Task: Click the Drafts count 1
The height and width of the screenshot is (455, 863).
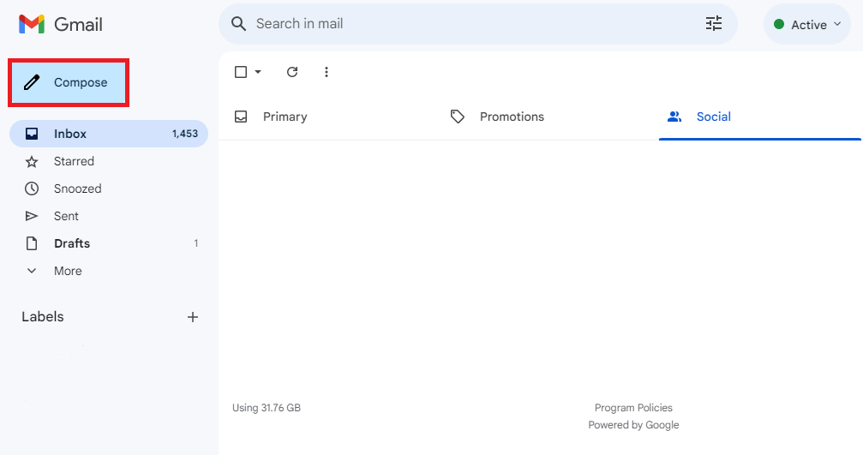Action: pyautogui.click(x=196, y=243)
